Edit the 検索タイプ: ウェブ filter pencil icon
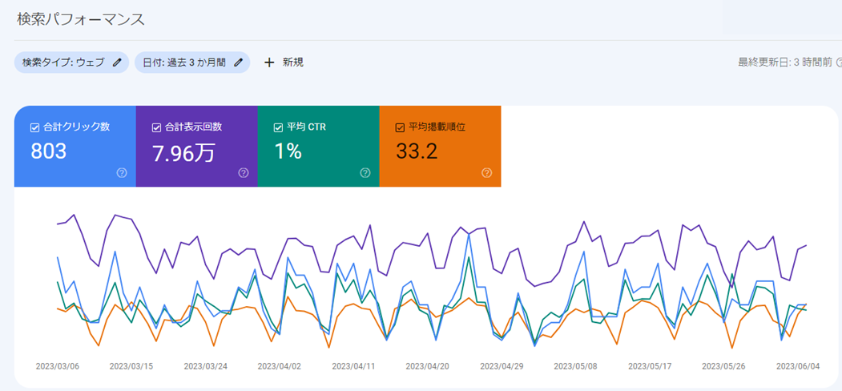The height and width of the screenshot is (391, 842). [117, 62]
